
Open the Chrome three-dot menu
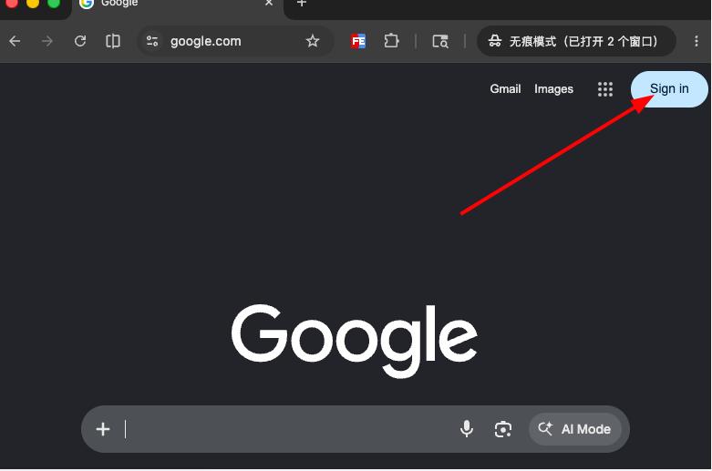697,41
